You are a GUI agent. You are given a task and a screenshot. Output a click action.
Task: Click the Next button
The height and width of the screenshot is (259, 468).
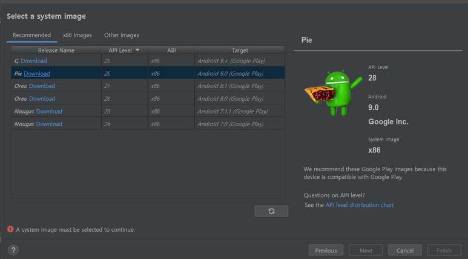[366, 251]
